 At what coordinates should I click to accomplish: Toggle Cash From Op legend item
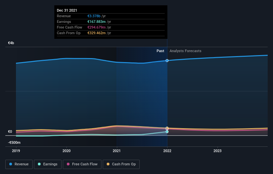tap(121, 164)
